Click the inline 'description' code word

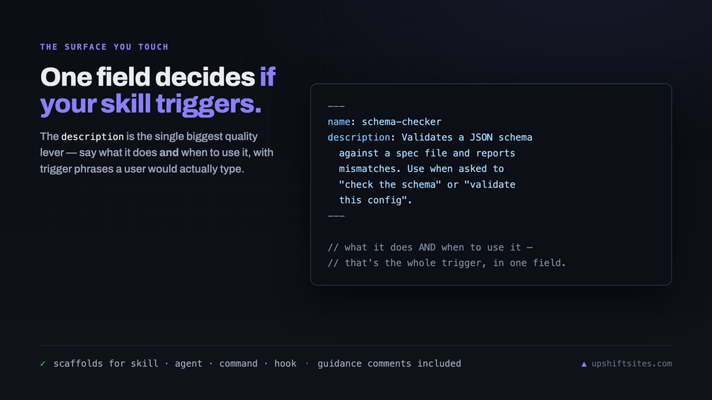92,137
